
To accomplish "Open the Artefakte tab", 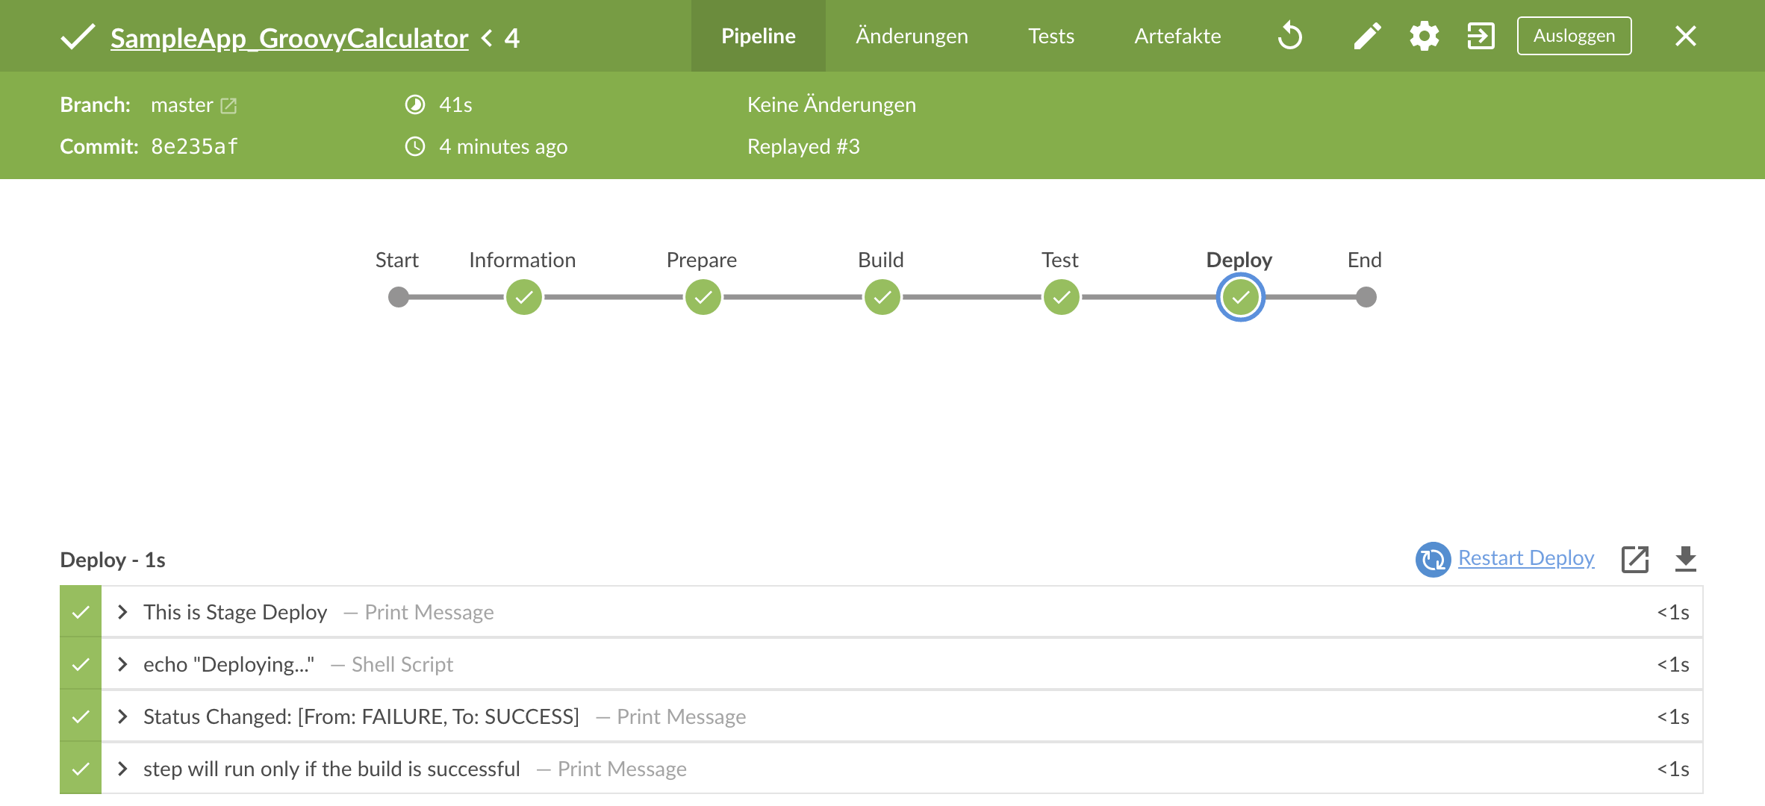I will 1177,35.
